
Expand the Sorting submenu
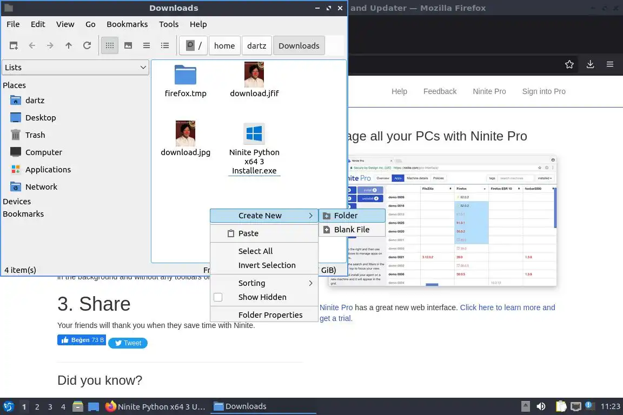(264, 283)
